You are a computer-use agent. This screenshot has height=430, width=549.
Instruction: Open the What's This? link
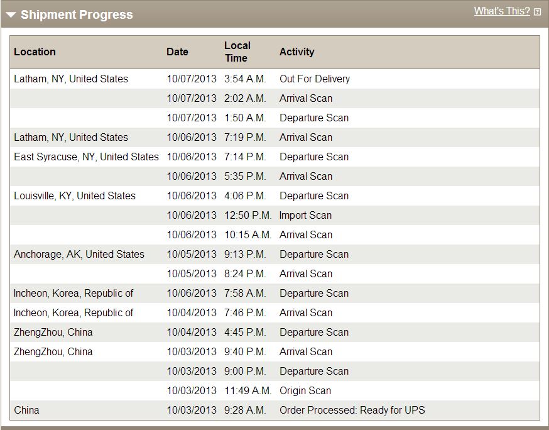click(x=502, y=11)
